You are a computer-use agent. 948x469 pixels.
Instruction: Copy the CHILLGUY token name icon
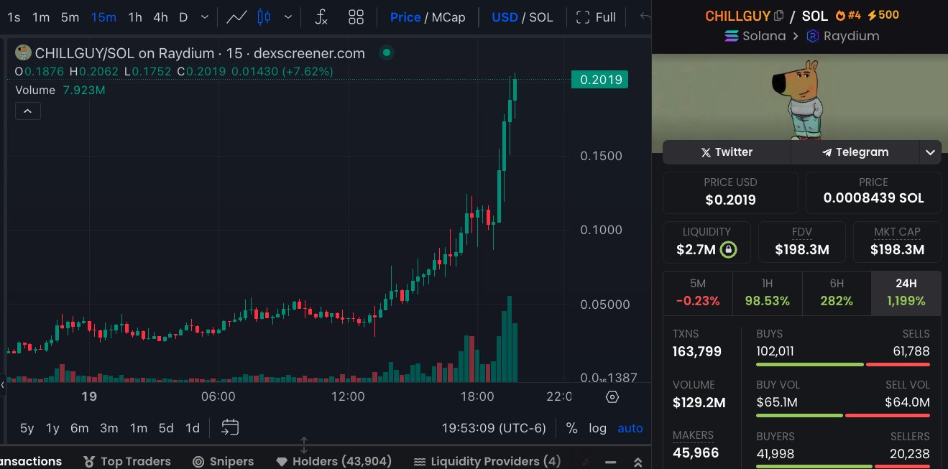(x=779, y=15)
